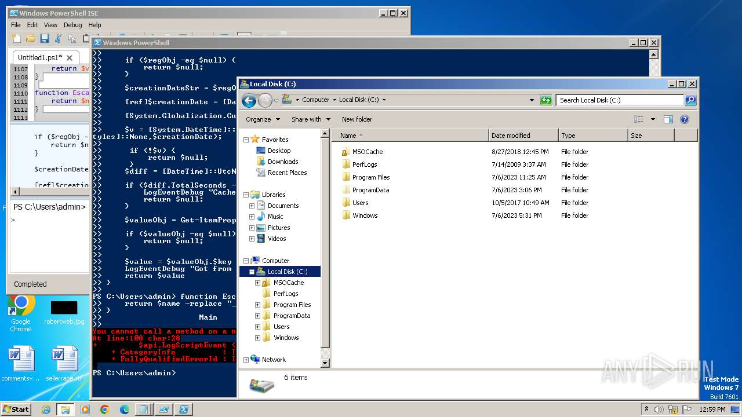Select the Program Files folder in file list
This screenshot has height=417, width=742.
(x=371, y=177)
